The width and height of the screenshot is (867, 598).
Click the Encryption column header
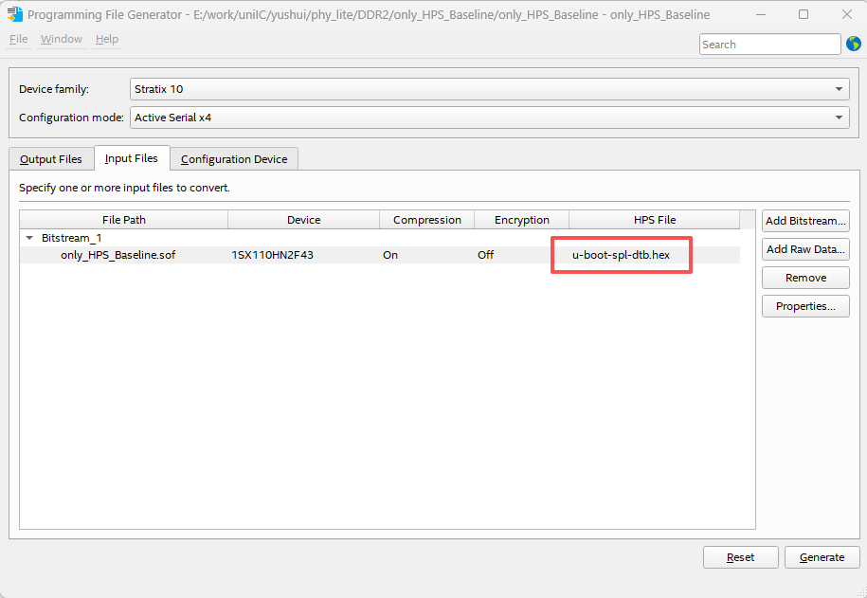[522, 220]
